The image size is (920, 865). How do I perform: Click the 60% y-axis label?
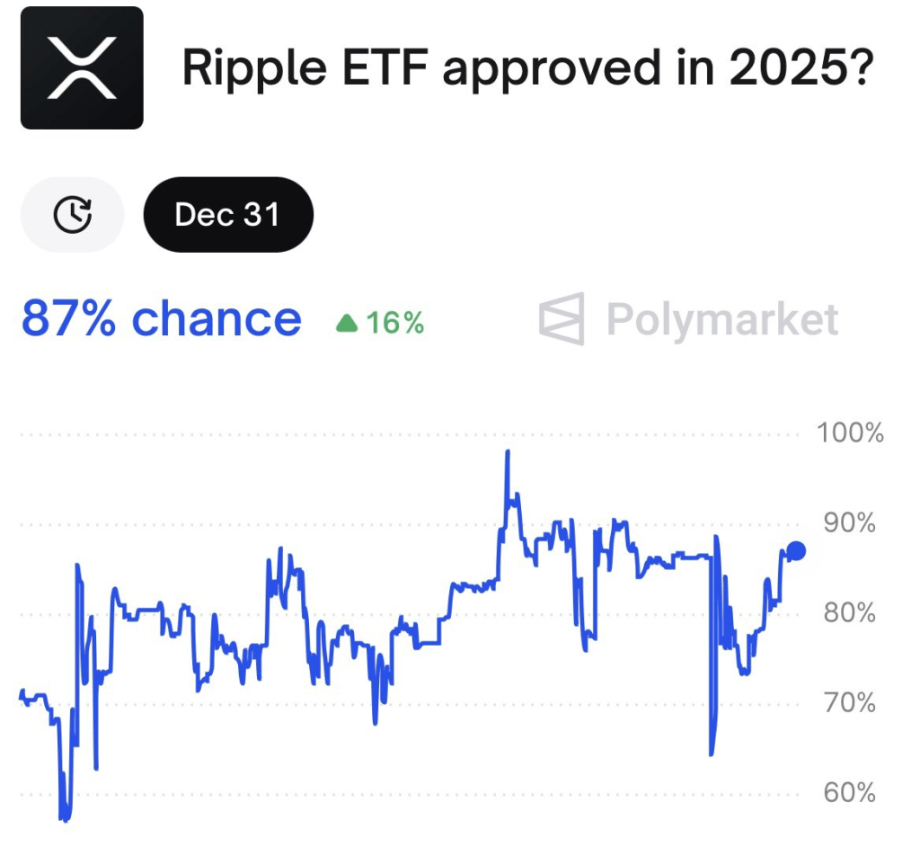click(850, 793)
